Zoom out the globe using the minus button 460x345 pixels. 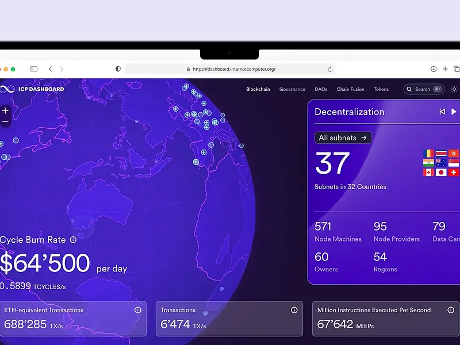5,122
